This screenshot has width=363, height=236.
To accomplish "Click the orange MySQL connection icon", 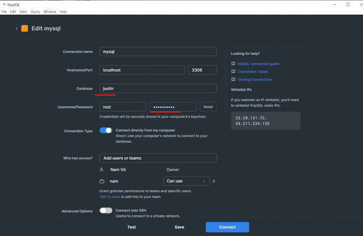I will pos(25,28).
